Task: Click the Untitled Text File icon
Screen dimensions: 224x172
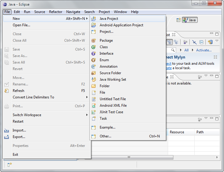Action: (x=94, y=99)
